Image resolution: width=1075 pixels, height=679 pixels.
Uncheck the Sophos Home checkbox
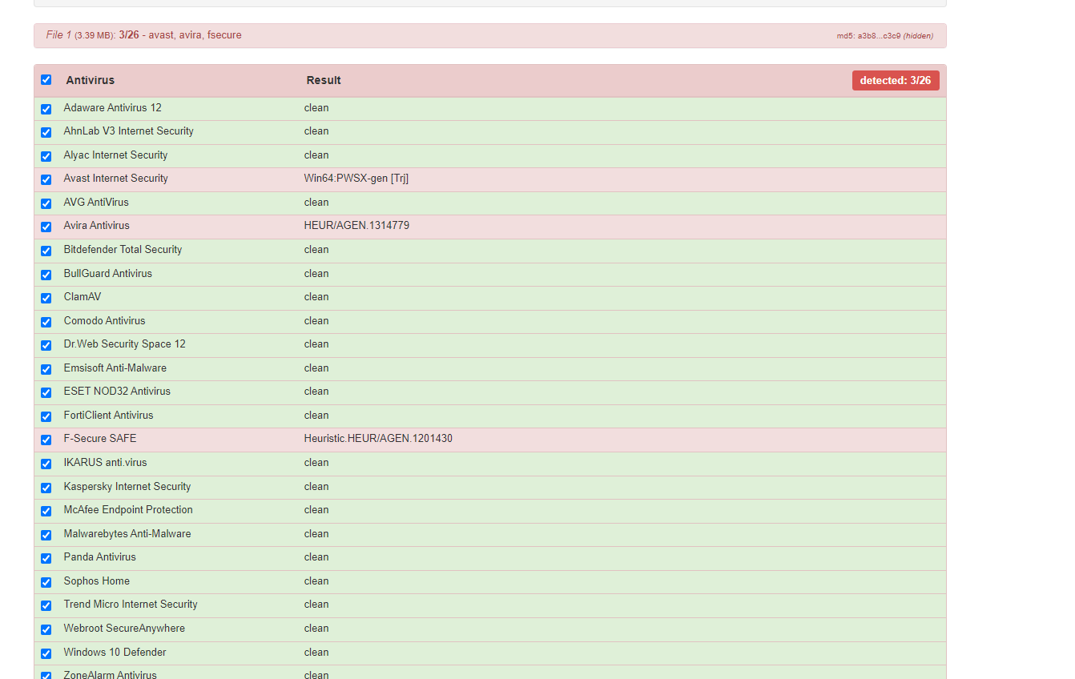coord(46,582)
